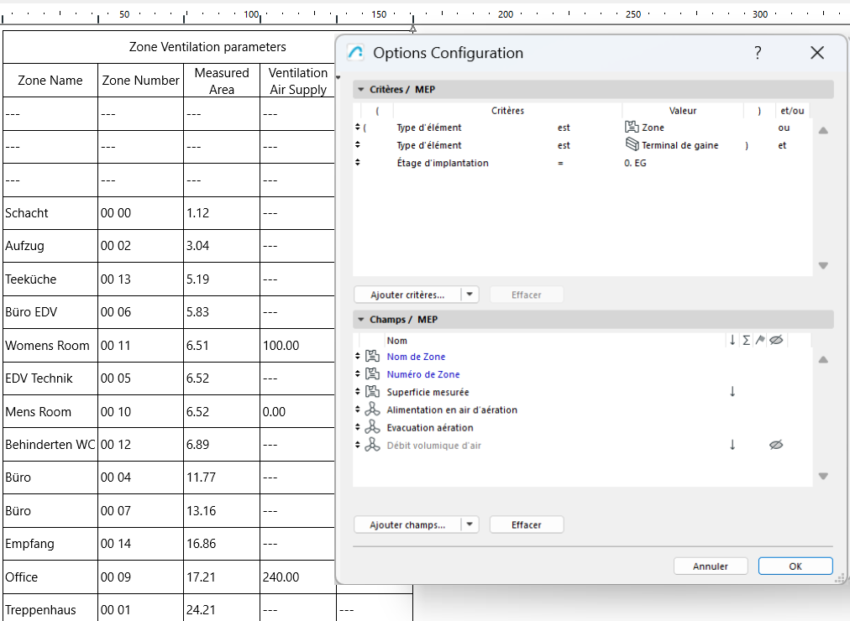
Task: Click the scroll-up arrow in the criteria list
Action: tap(823, 130)
